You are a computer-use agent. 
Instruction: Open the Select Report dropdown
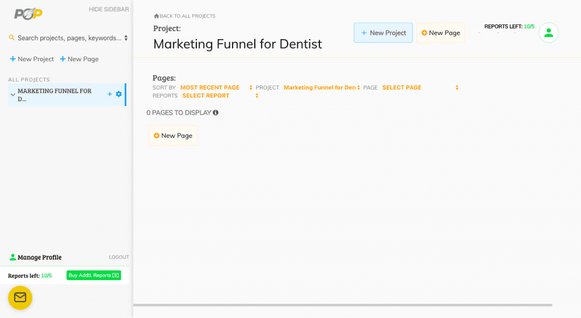click(220, 95)
